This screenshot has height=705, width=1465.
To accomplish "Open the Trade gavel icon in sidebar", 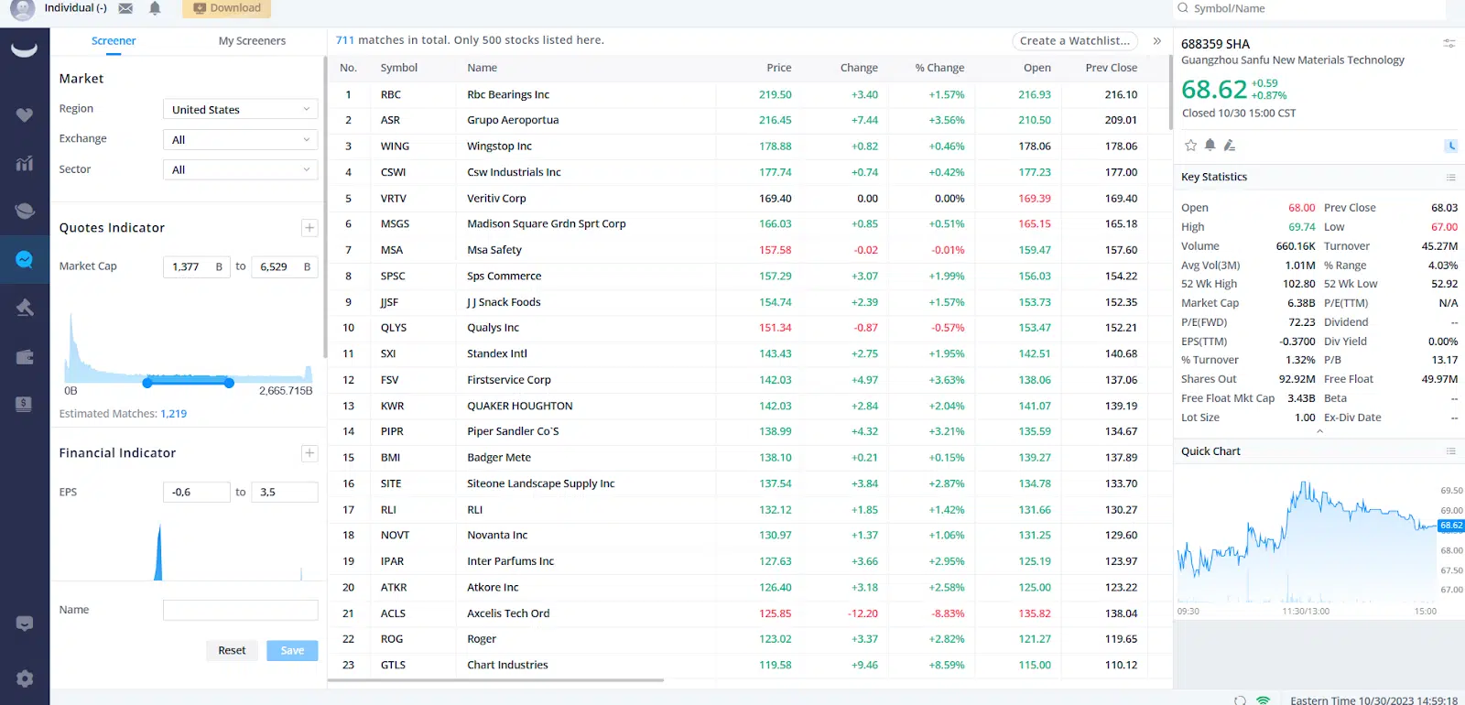I will pos(25,308).
